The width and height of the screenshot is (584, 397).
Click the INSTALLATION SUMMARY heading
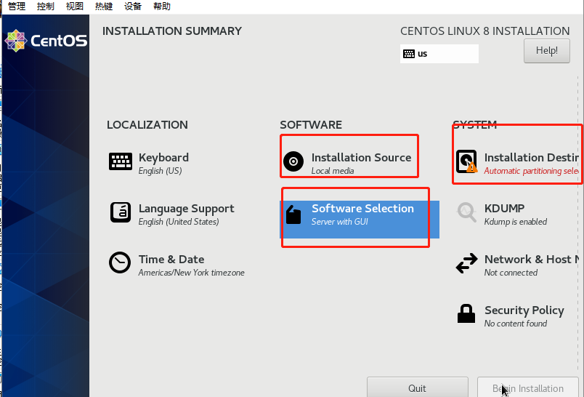tap(172, 31)
